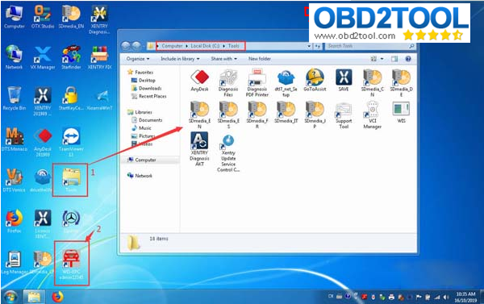
Task: Open Documents library
Action: (x=150, y=120)
